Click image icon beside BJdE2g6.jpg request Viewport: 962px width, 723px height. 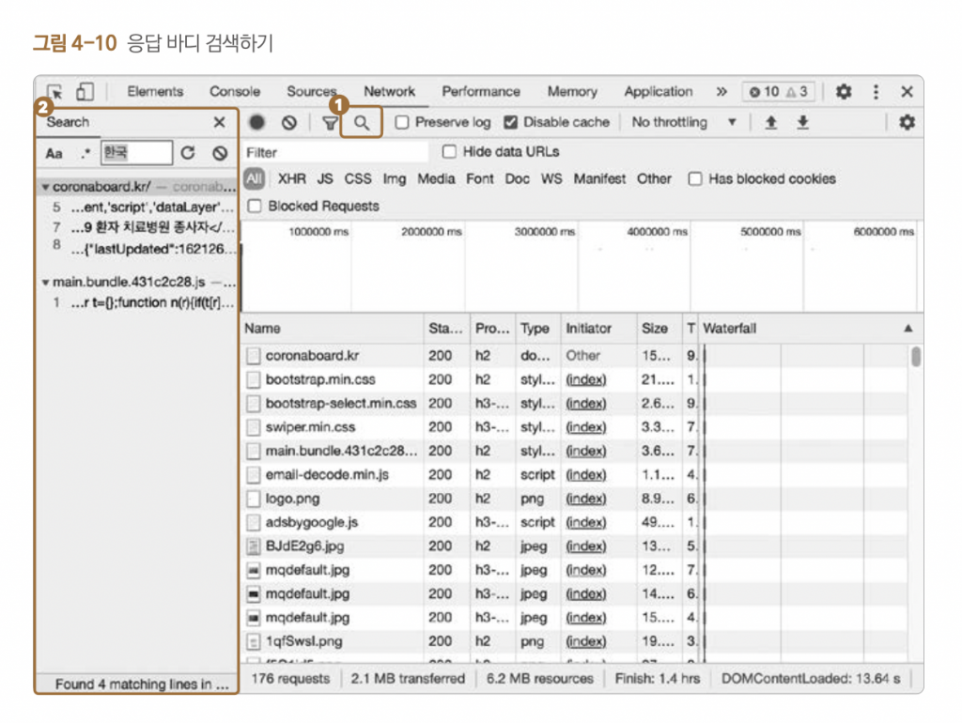coord(253,546)
